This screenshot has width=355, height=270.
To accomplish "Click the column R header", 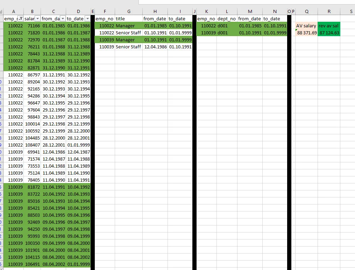I will pos(329,12).
